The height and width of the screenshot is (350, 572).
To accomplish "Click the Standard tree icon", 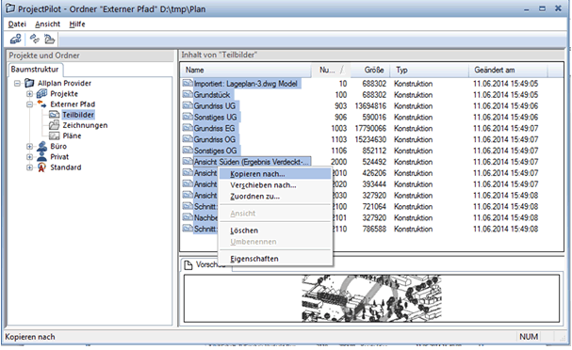I will pyautogui.click(x=42, y=167).
